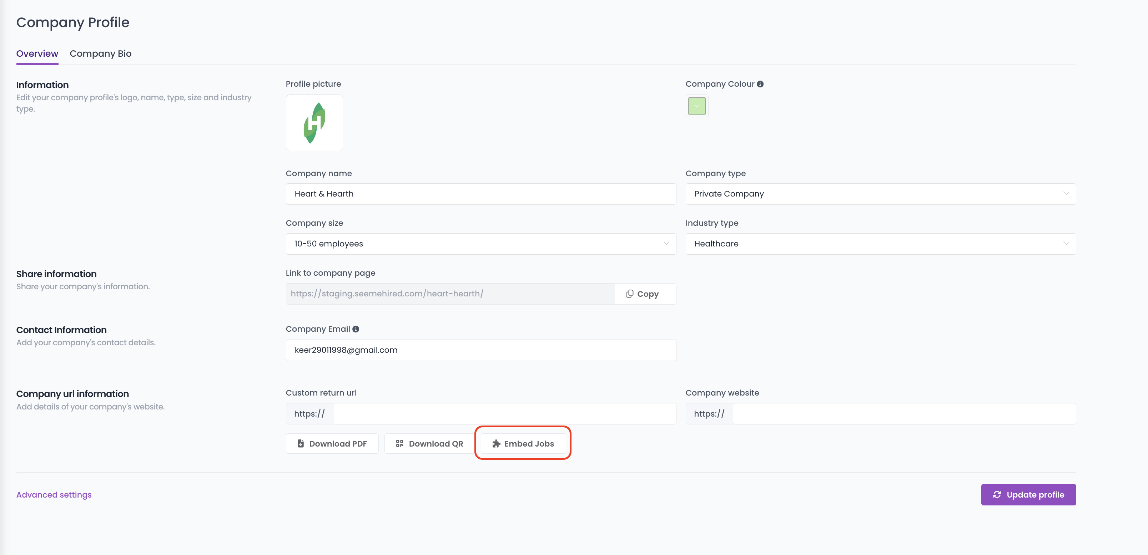Screen dimensions: 1148x555
Task: Switch to the Company Bio tab
Action: click(x=100, y=54)
